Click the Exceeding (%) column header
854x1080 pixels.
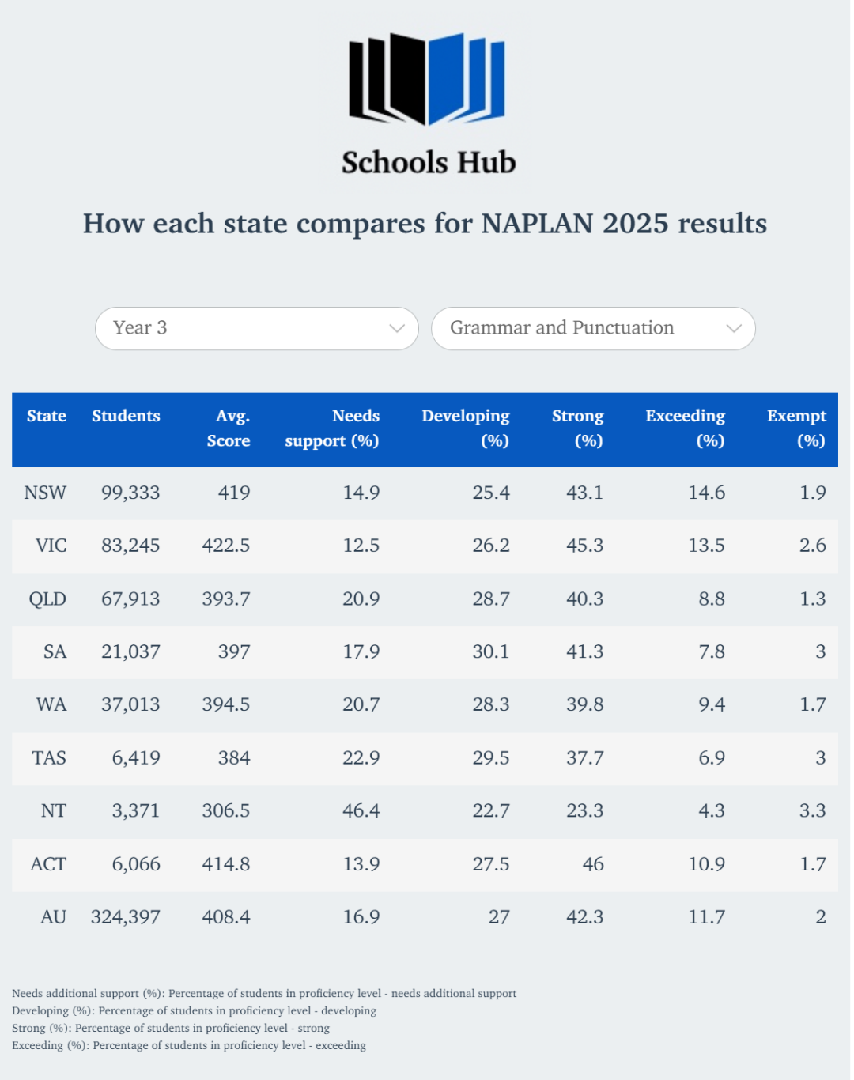tap(686, 429)
